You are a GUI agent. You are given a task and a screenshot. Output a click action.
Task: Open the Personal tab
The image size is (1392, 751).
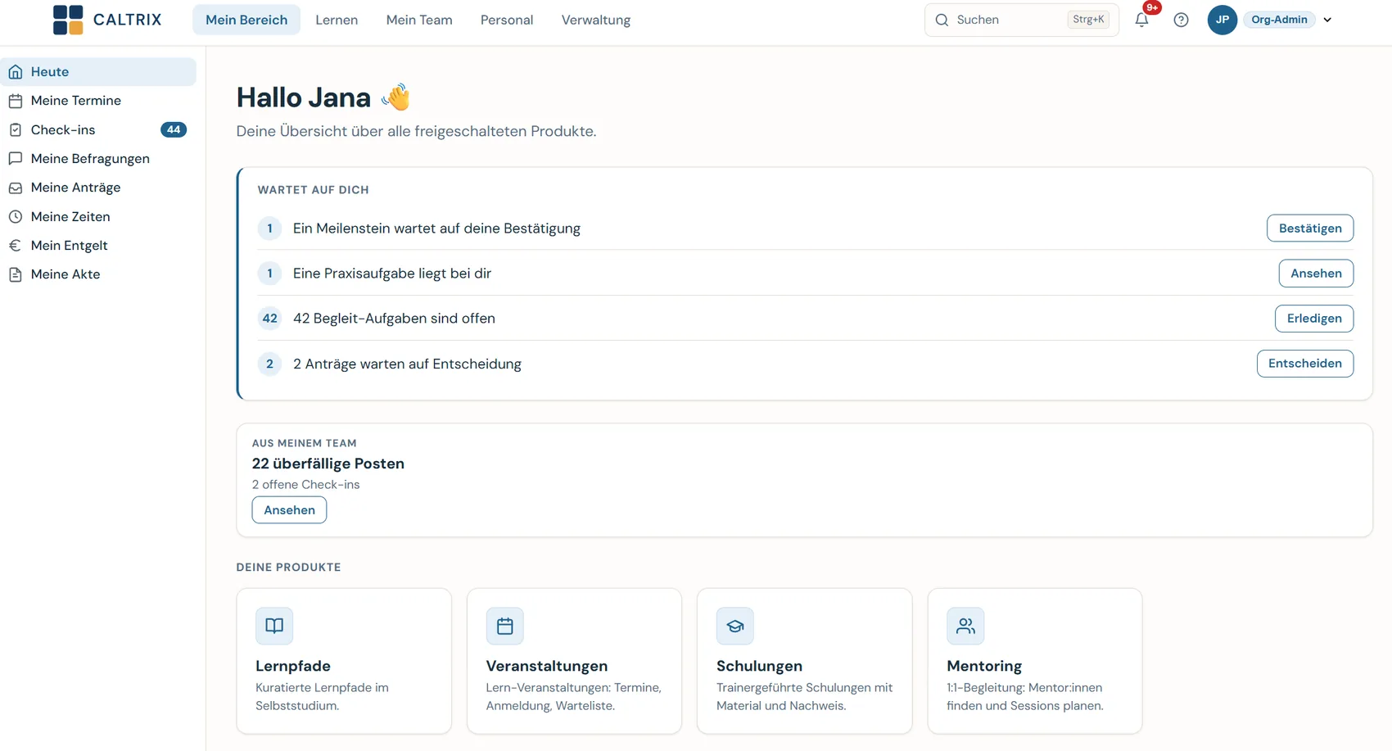[x=507, y=20]
